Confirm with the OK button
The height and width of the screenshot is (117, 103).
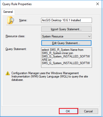click(x=69, y=111)
